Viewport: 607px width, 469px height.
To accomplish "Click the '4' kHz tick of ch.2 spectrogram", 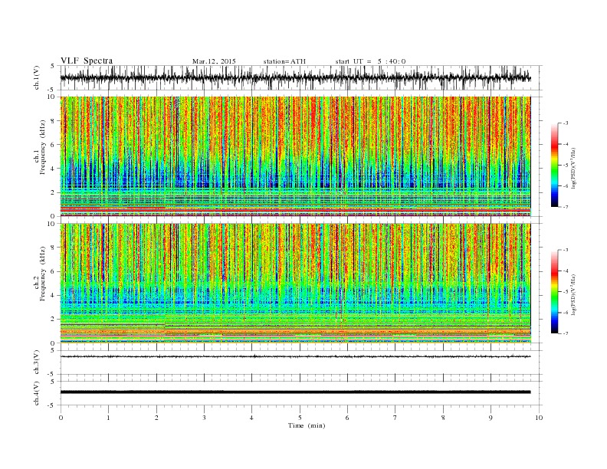I will click(x=54, y=295).
